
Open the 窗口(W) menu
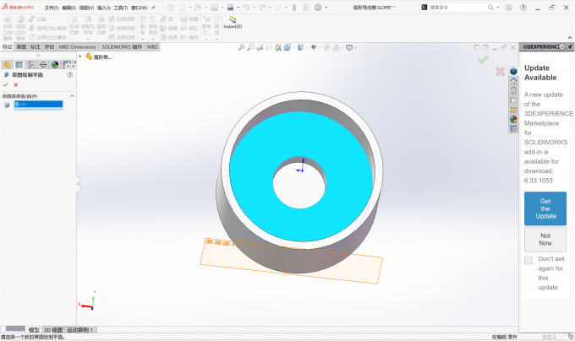point(139,8)
